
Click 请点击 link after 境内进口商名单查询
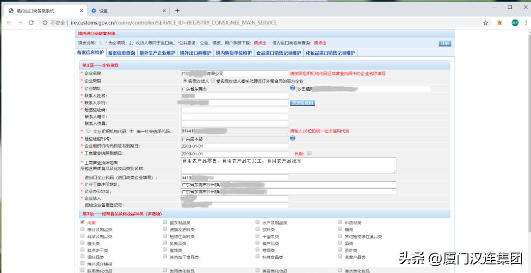click(x=320, y=43)
